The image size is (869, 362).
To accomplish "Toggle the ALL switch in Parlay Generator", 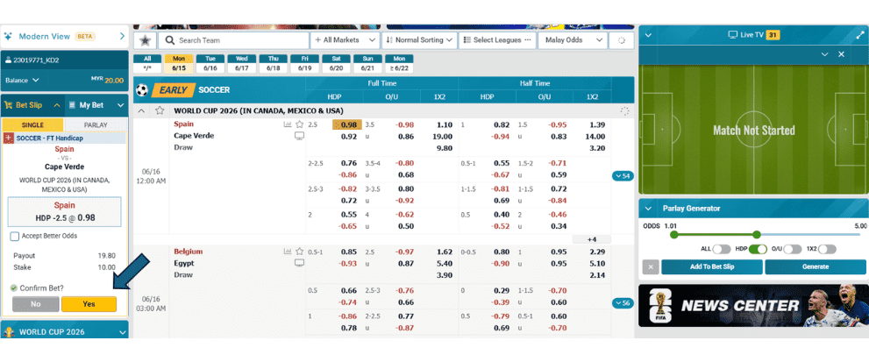I will [x=721, y=250].
